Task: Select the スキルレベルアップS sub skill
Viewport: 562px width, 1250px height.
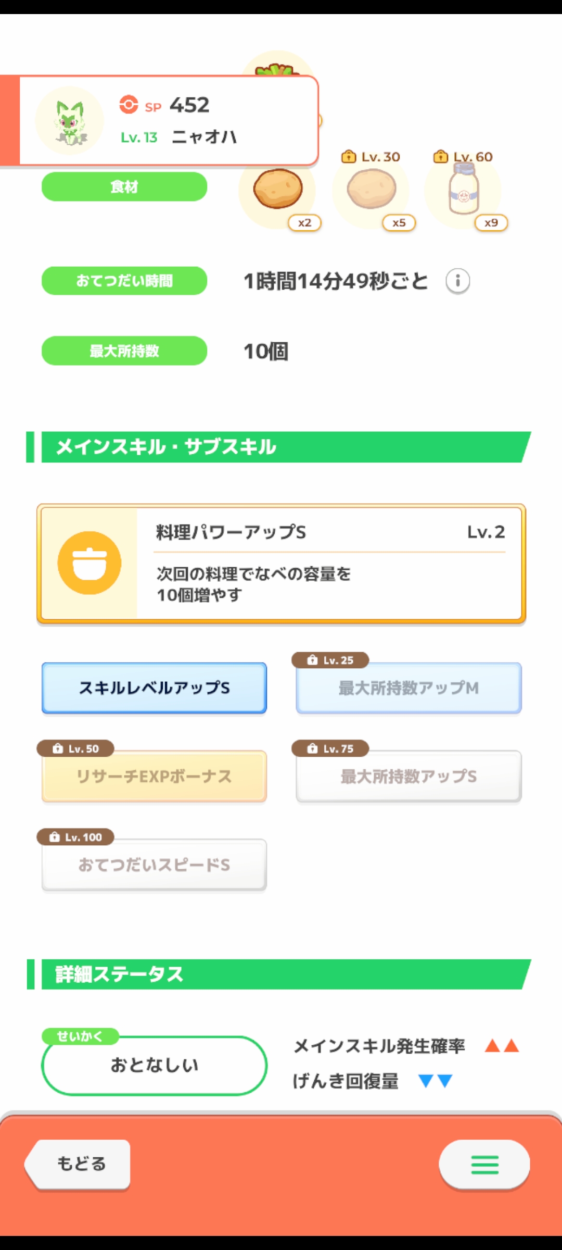Action: pos(154,688)
